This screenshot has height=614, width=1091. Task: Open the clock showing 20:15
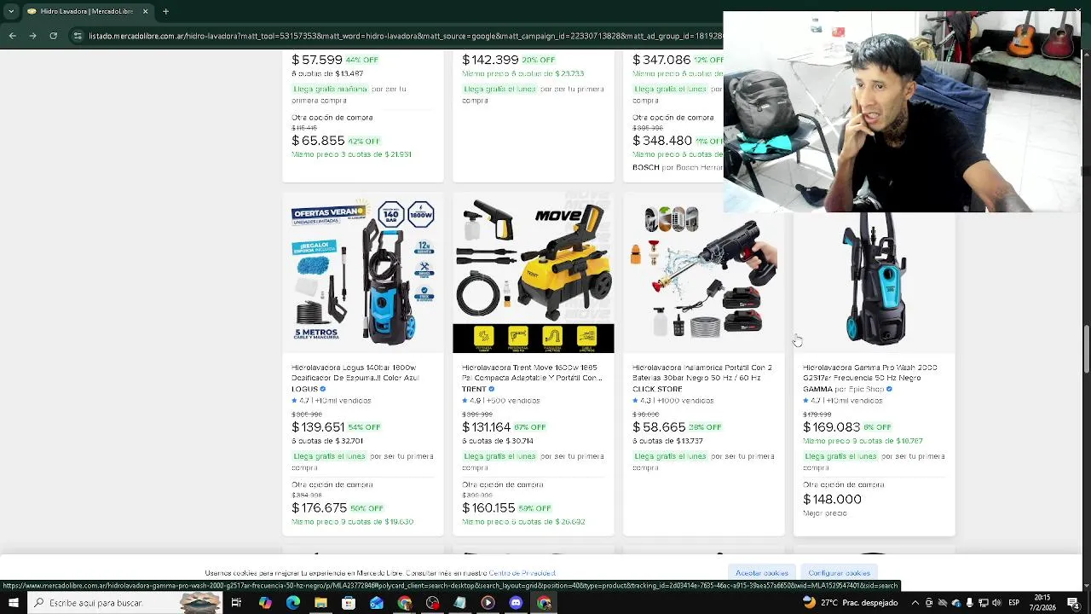pyautogui.click(x=1041, y=603)
